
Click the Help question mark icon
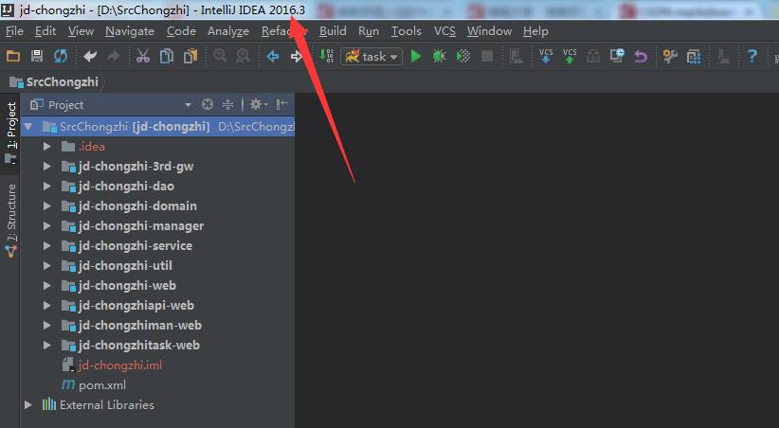pyautogui.click(x=752, y=56)
